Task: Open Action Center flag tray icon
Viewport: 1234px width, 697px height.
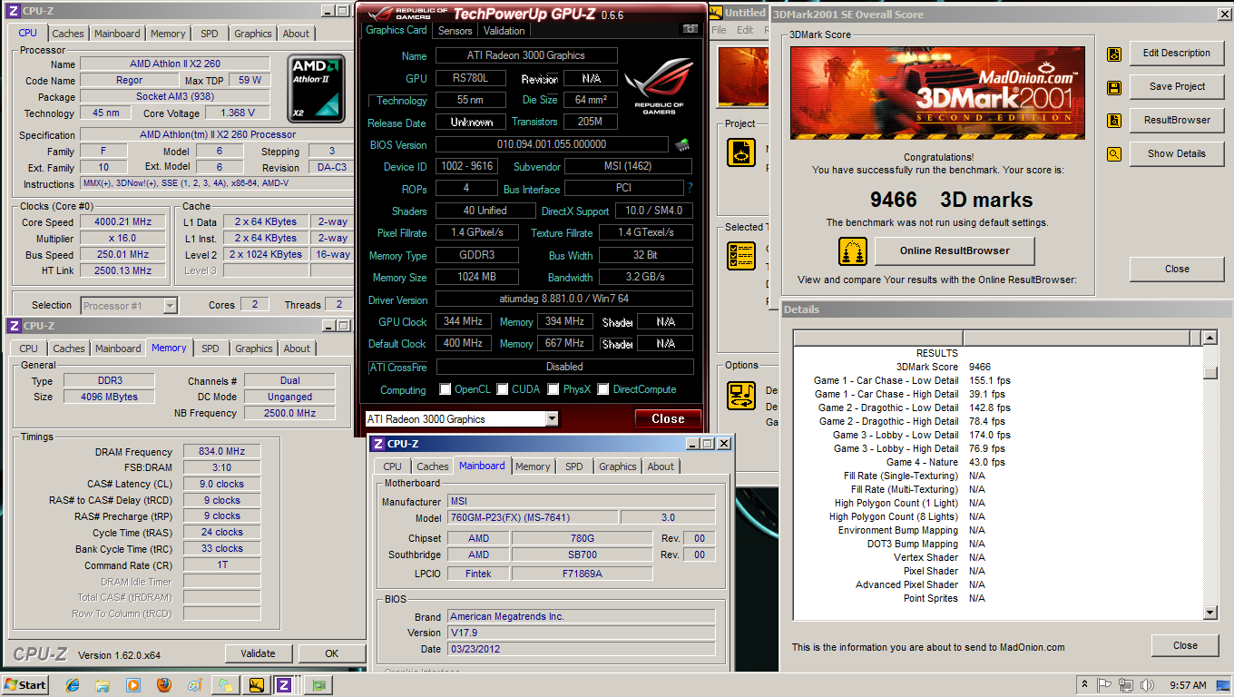Action: tap(1105, 685)
